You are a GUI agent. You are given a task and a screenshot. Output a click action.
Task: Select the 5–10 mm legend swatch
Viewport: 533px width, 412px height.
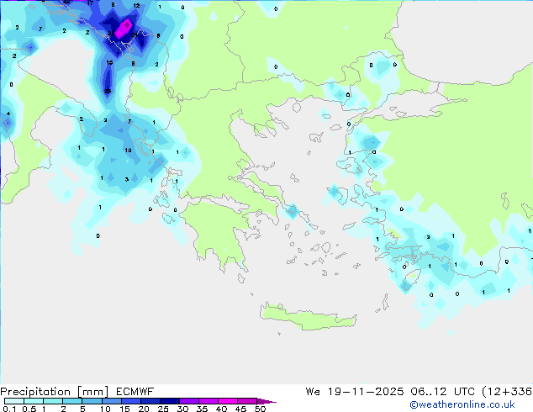pos(92,401)
